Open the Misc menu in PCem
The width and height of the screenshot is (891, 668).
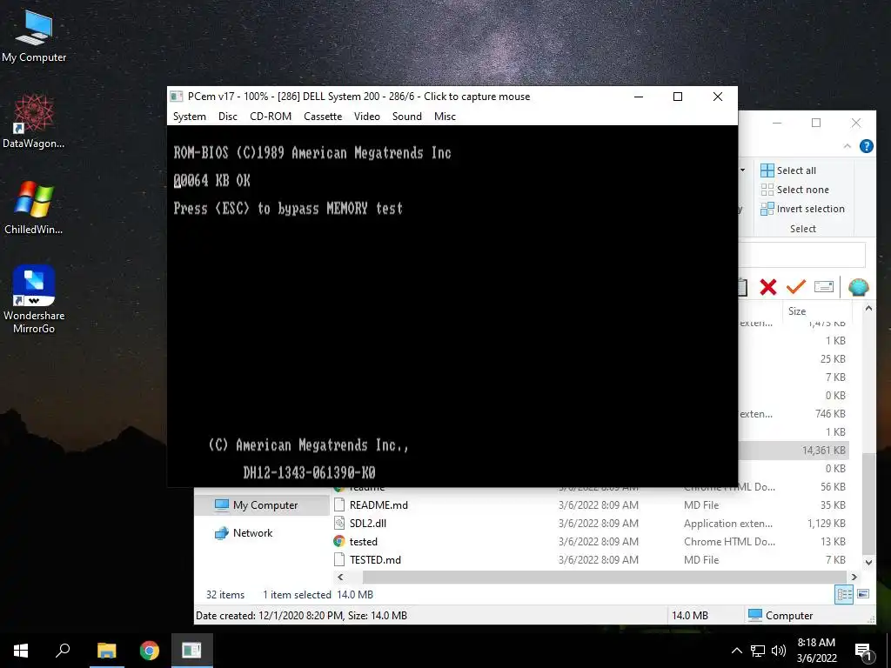click(x=445, y=117)
